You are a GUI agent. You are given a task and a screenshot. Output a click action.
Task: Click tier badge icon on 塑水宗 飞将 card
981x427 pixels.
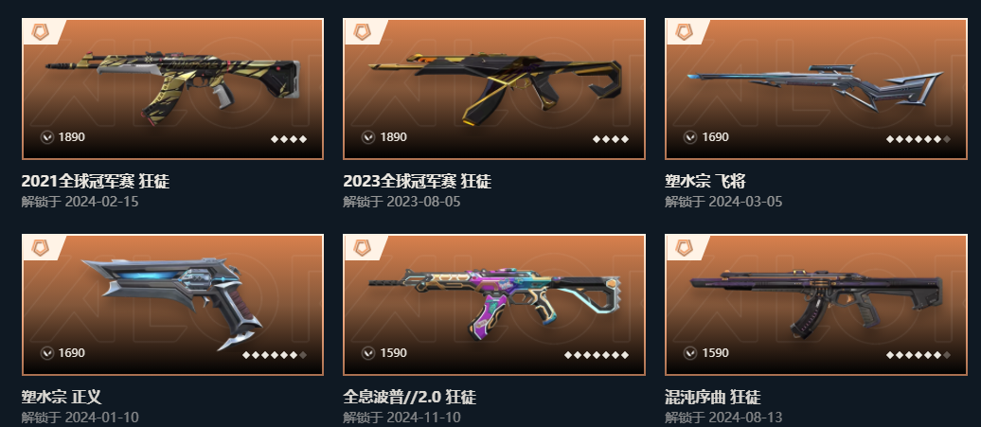tap(684, 32)
